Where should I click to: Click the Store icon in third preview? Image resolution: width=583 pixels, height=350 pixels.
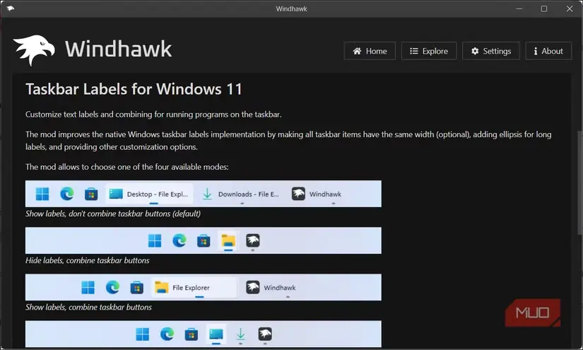pos(137,287)
